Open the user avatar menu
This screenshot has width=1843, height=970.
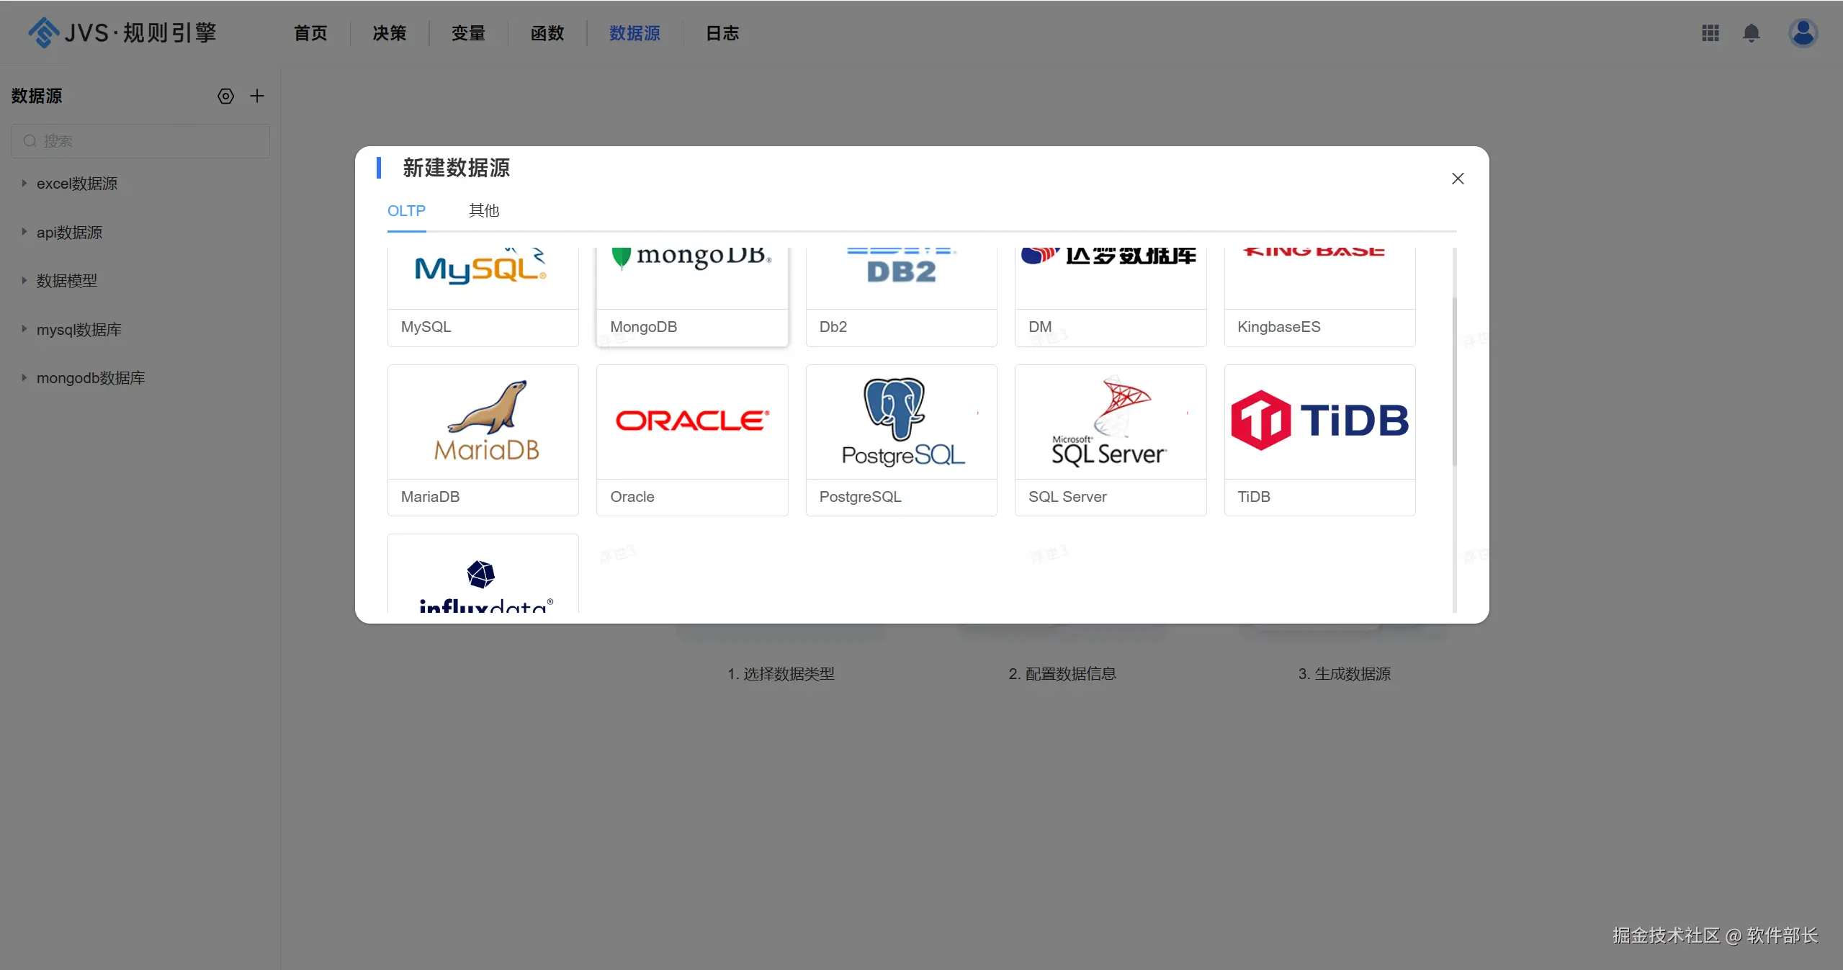1802,33
